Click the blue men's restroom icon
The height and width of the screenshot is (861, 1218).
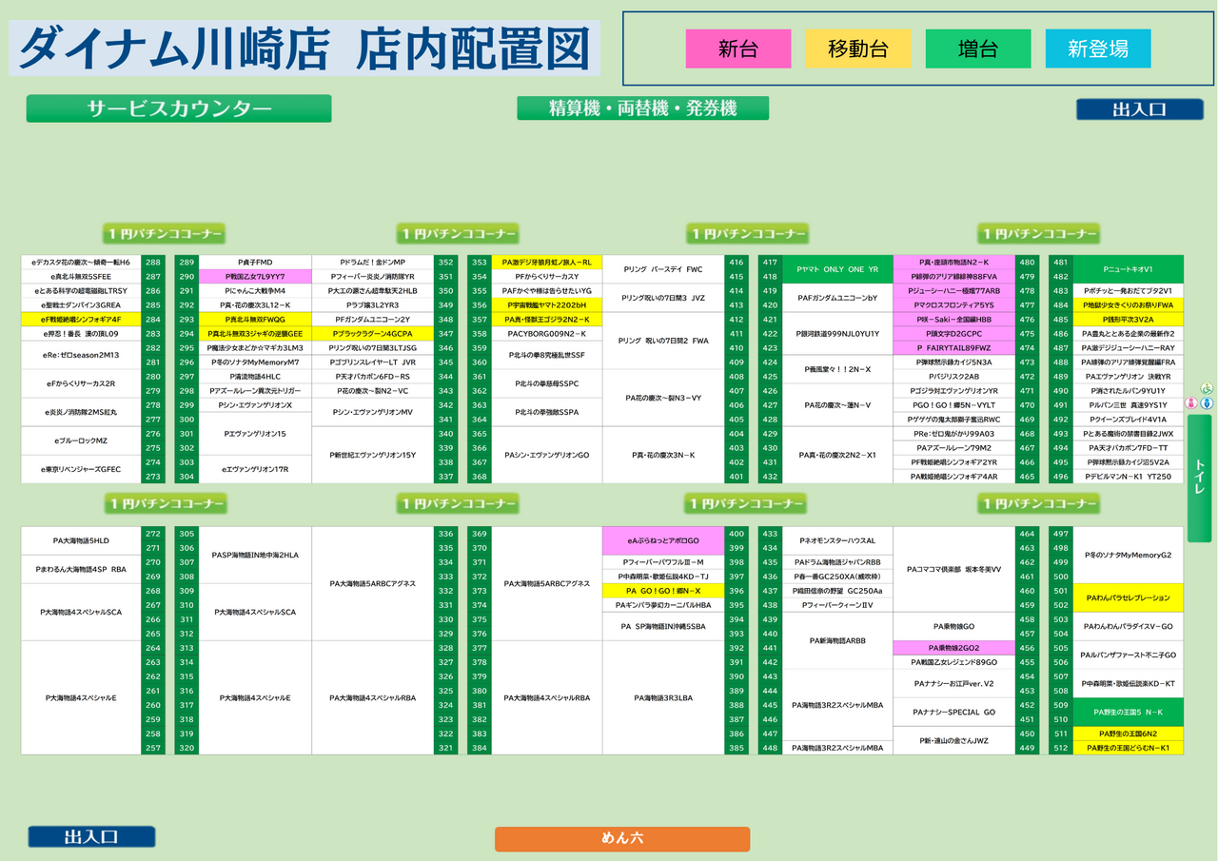coord(1206,402)
